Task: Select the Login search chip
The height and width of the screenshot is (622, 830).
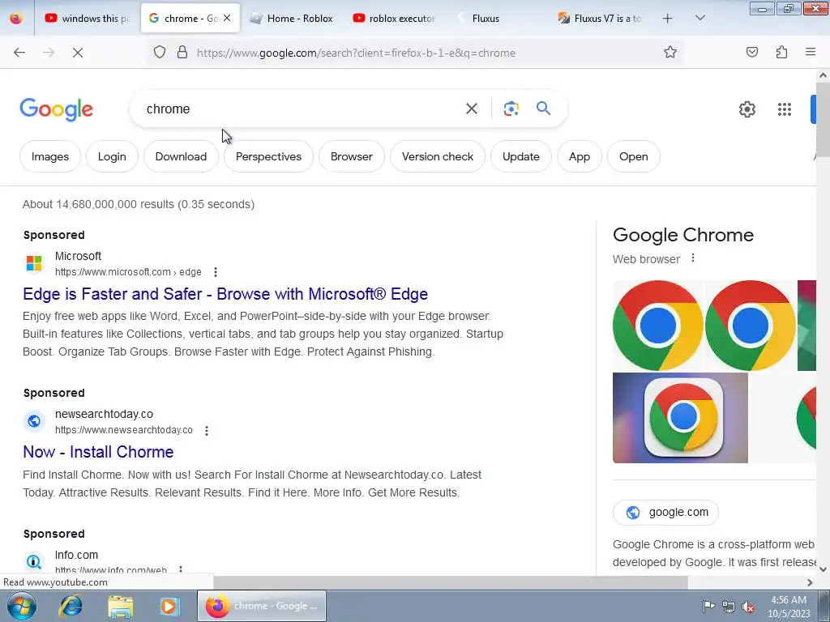Action: [112, 156]
